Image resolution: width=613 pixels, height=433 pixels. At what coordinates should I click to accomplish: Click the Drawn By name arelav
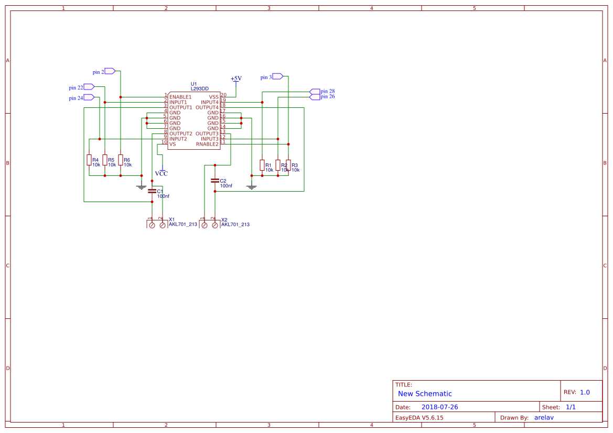[x=544, y=417]
